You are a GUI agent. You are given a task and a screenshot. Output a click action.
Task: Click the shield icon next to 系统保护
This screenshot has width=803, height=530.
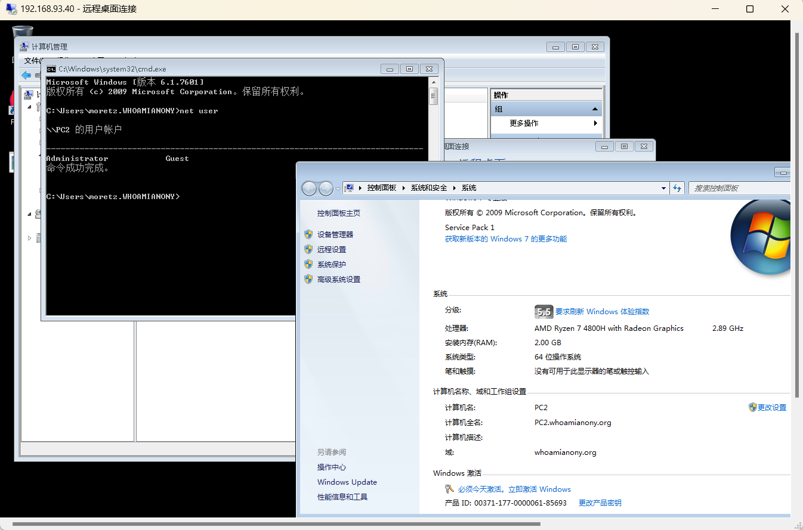pyautogui.click(x=308, y=264)
